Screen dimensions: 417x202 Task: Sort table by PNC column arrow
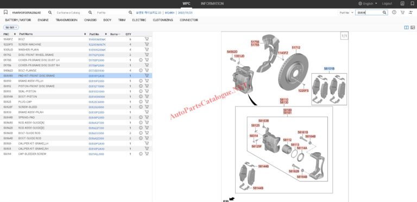point(15,34)
